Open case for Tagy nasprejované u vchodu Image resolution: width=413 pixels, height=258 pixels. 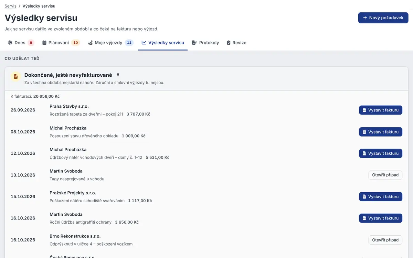click(x=385, y=175)
